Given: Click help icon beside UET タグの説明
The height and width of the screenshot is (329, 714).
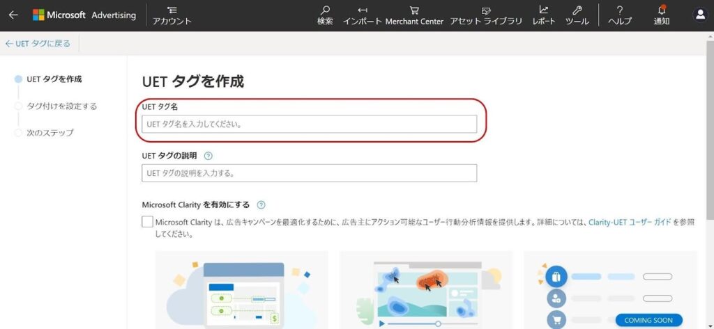Looking at the screenshot, I should 208,156.
